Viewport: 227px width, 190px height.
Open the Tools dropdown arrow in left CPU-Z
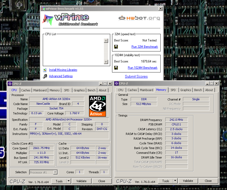pyautogui.click(x=68, y=181)
